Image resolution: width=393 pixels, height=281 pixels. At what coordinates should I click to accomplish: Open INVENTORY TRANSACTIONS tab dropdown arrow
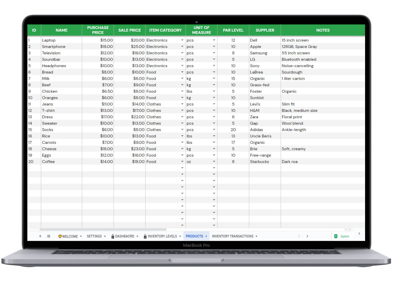click(256, 236)
